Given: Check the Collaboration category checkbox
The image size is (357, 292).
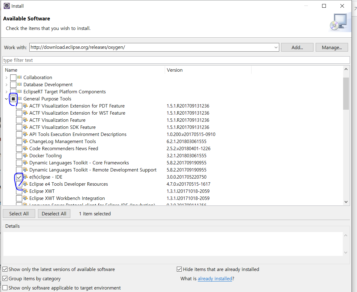Looking at the screenshot, I should pyautogui.click(x=13, y=78).
